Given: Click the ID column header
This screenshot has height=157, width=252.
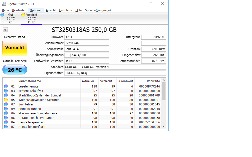Looking at the screenshot, I should click(13, 81).
